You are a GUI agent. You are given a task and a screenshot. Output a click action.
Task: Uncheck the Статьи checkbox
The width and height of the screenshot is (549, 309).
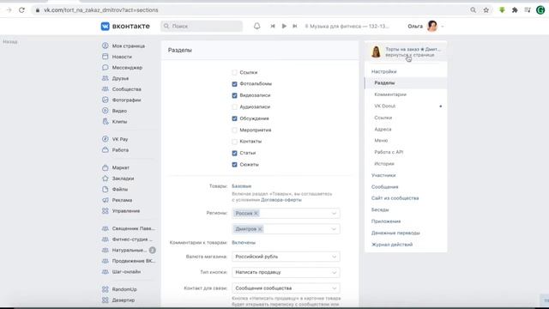coord(234,153)
